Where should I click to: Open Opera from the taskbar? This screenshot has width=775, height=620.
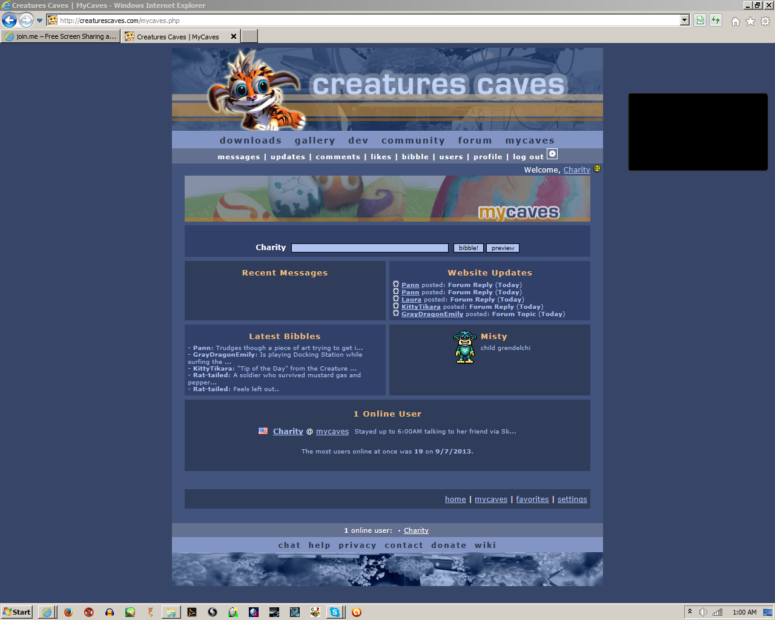point(357,612)
